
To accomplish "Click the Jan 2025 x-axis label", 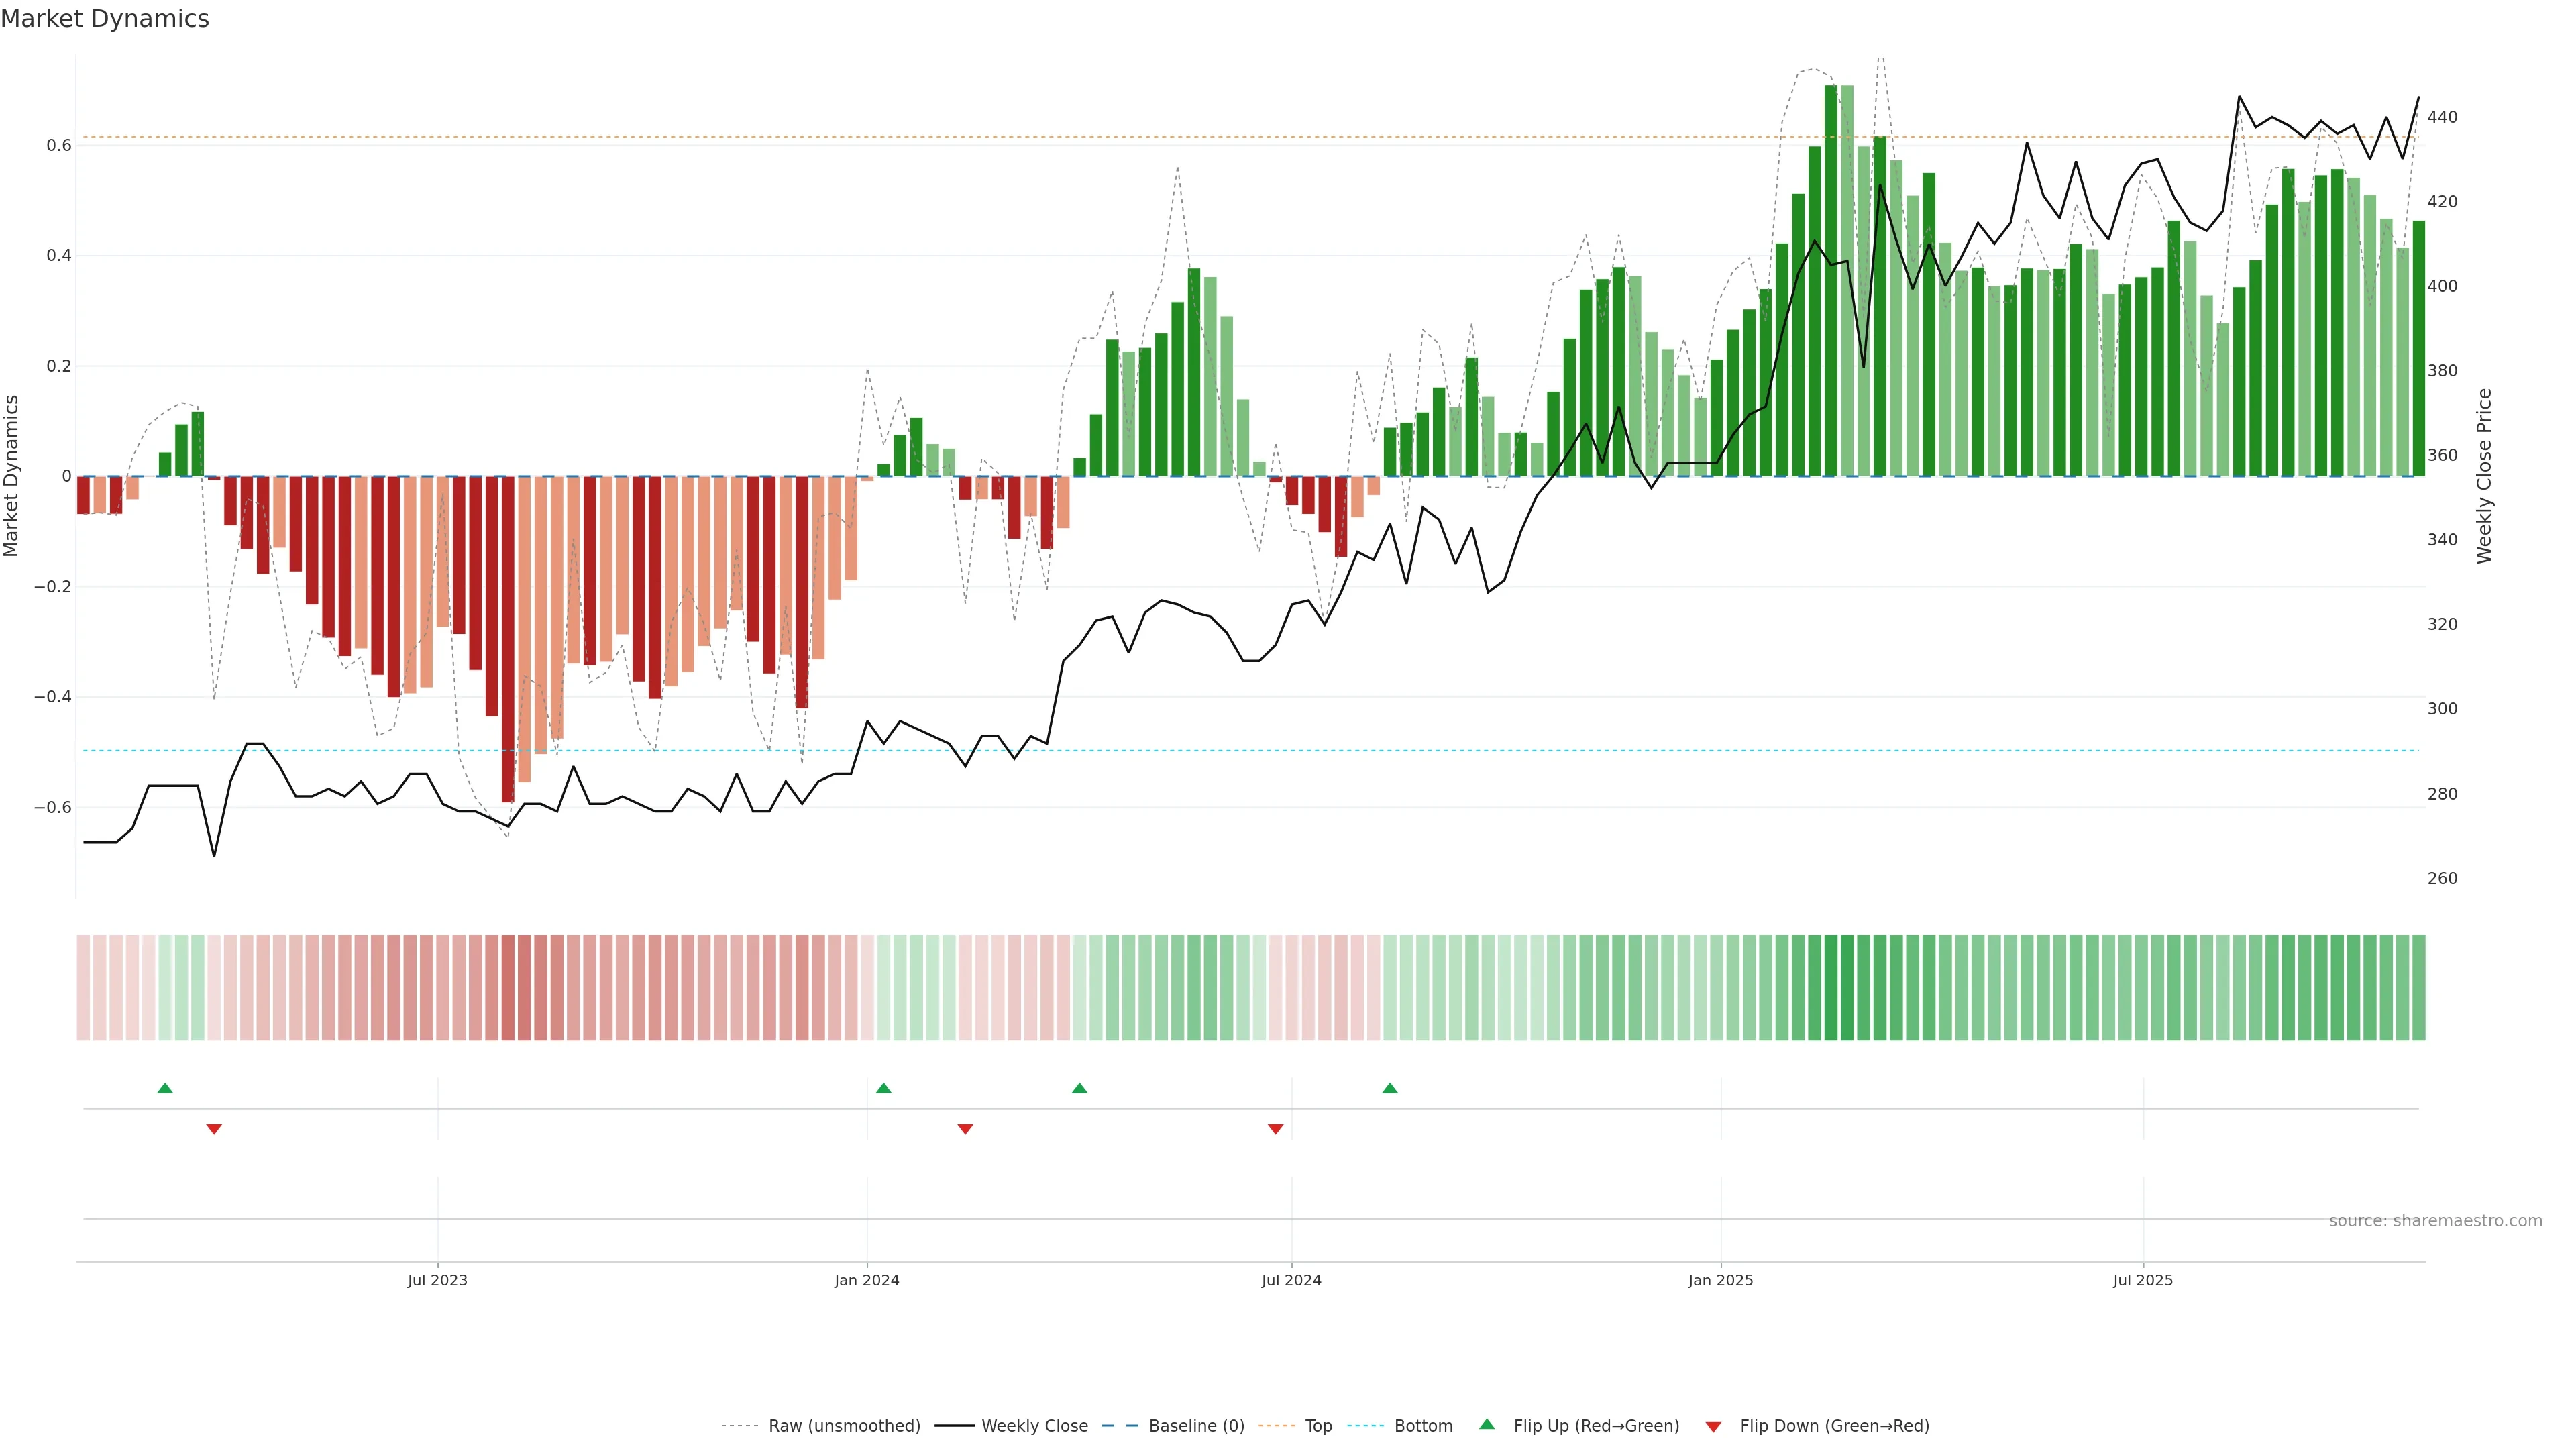I will tap(1720, 1280).
